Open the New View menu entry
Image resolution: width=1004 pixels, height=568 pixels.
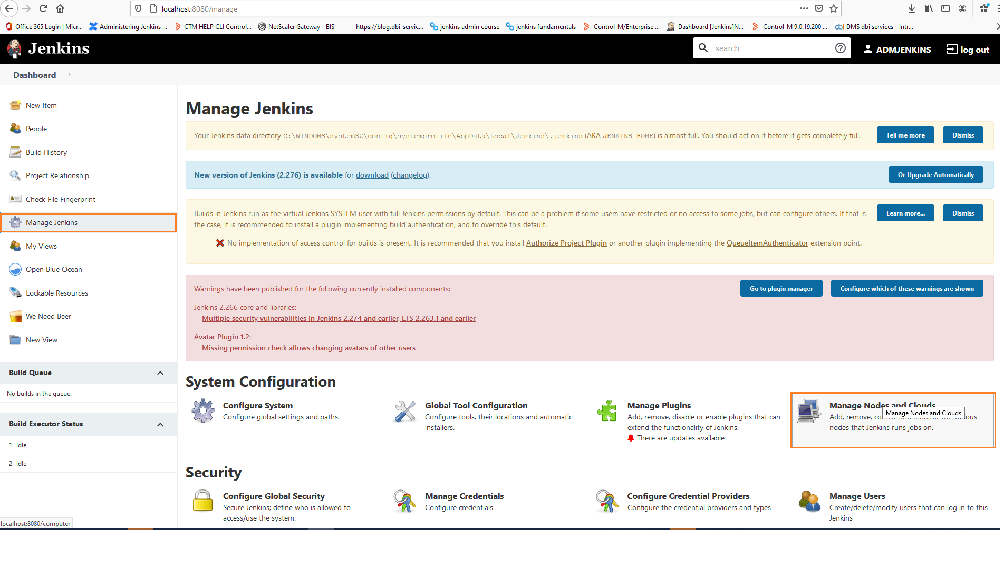(x=42, y=340)
